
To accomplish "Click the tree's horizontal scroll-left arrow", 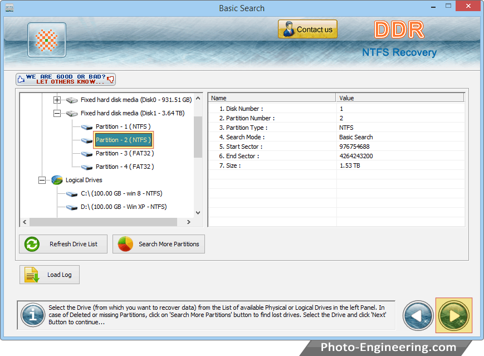I will coord(25,222).
